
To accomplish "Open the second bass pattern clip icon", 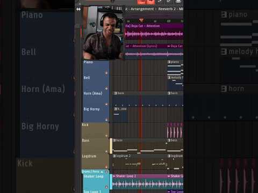I will coord(169,140).
